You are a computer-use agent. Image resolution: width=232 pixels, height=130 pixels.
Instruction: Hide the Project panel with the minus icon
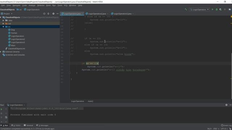click(x=57, y=14)
